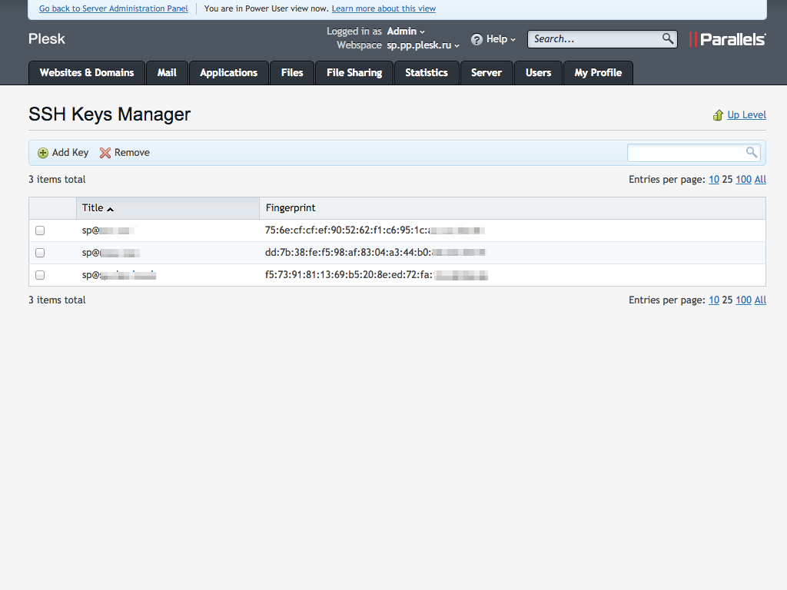The width and height of the screenshot is (787, 590).
Task: Click the green Up Level arrow icon
Action: (719, 115)
